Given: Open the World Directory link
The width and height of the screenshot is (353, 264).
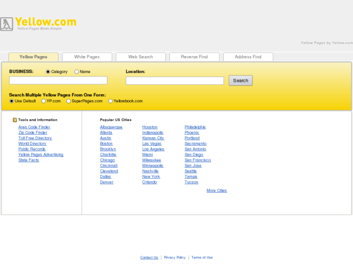Looking at the screenshot, I should (33, 143).
